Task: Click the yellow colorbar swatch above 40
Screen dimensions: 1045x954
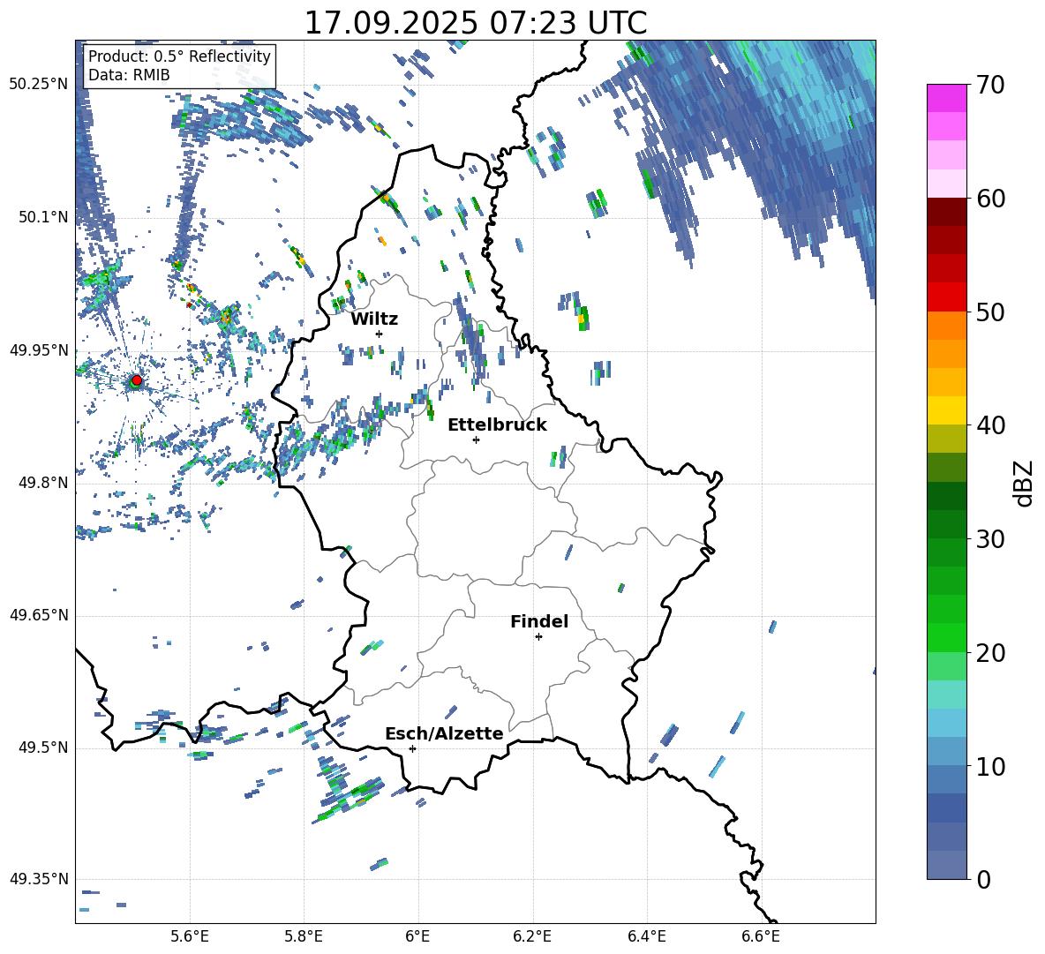Action: click(946, 410)
